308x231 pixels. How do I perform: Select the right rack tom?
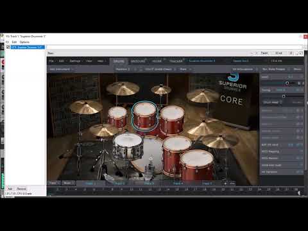point(172,120)
